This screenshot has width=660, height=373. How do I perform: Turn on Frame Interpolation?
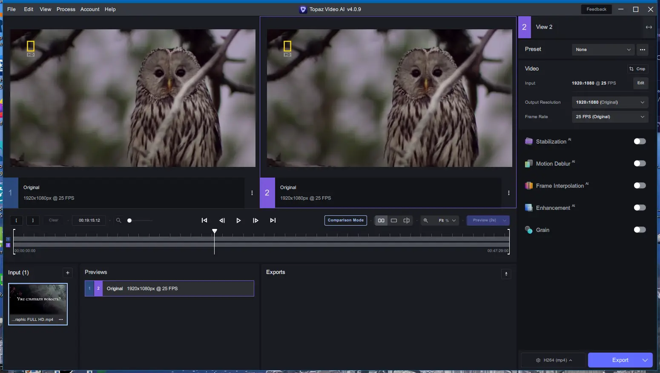(x=640, y=186)
